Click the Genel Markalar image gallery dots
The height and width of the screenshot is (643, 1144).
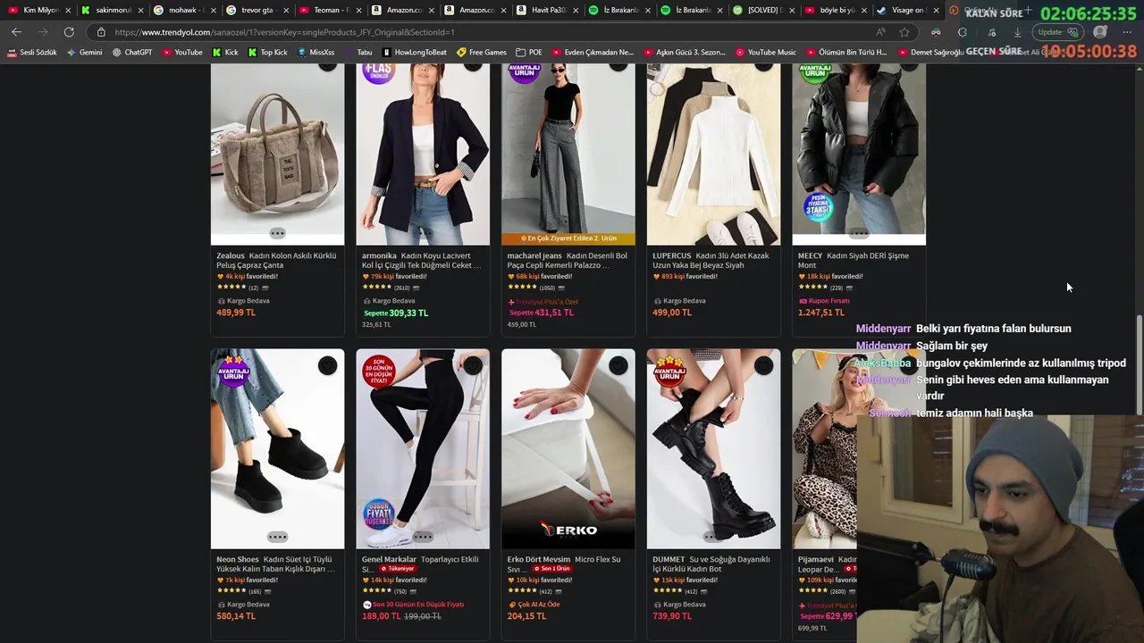(x=423, y=537)
